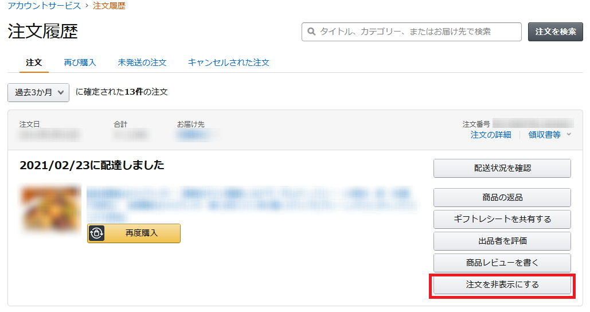Image resolution: width=590 pixels, height=312 pixels.
Task: Click the 商品レビューを書く button
Action: pos(502,263)
